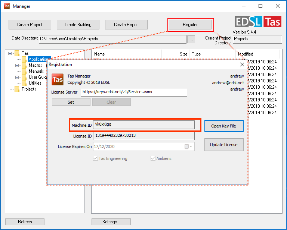
Task: Click the License ID field
Action: pyautogui.click(x=143, y=136)
